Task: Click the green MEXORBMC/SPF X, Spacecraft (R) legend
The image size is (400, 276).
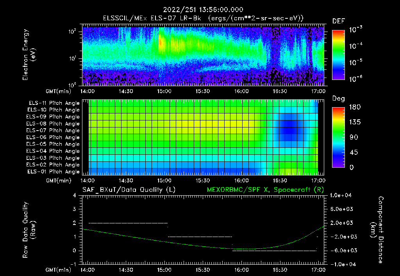Action: pyautogui.click(x=265, y=190)
